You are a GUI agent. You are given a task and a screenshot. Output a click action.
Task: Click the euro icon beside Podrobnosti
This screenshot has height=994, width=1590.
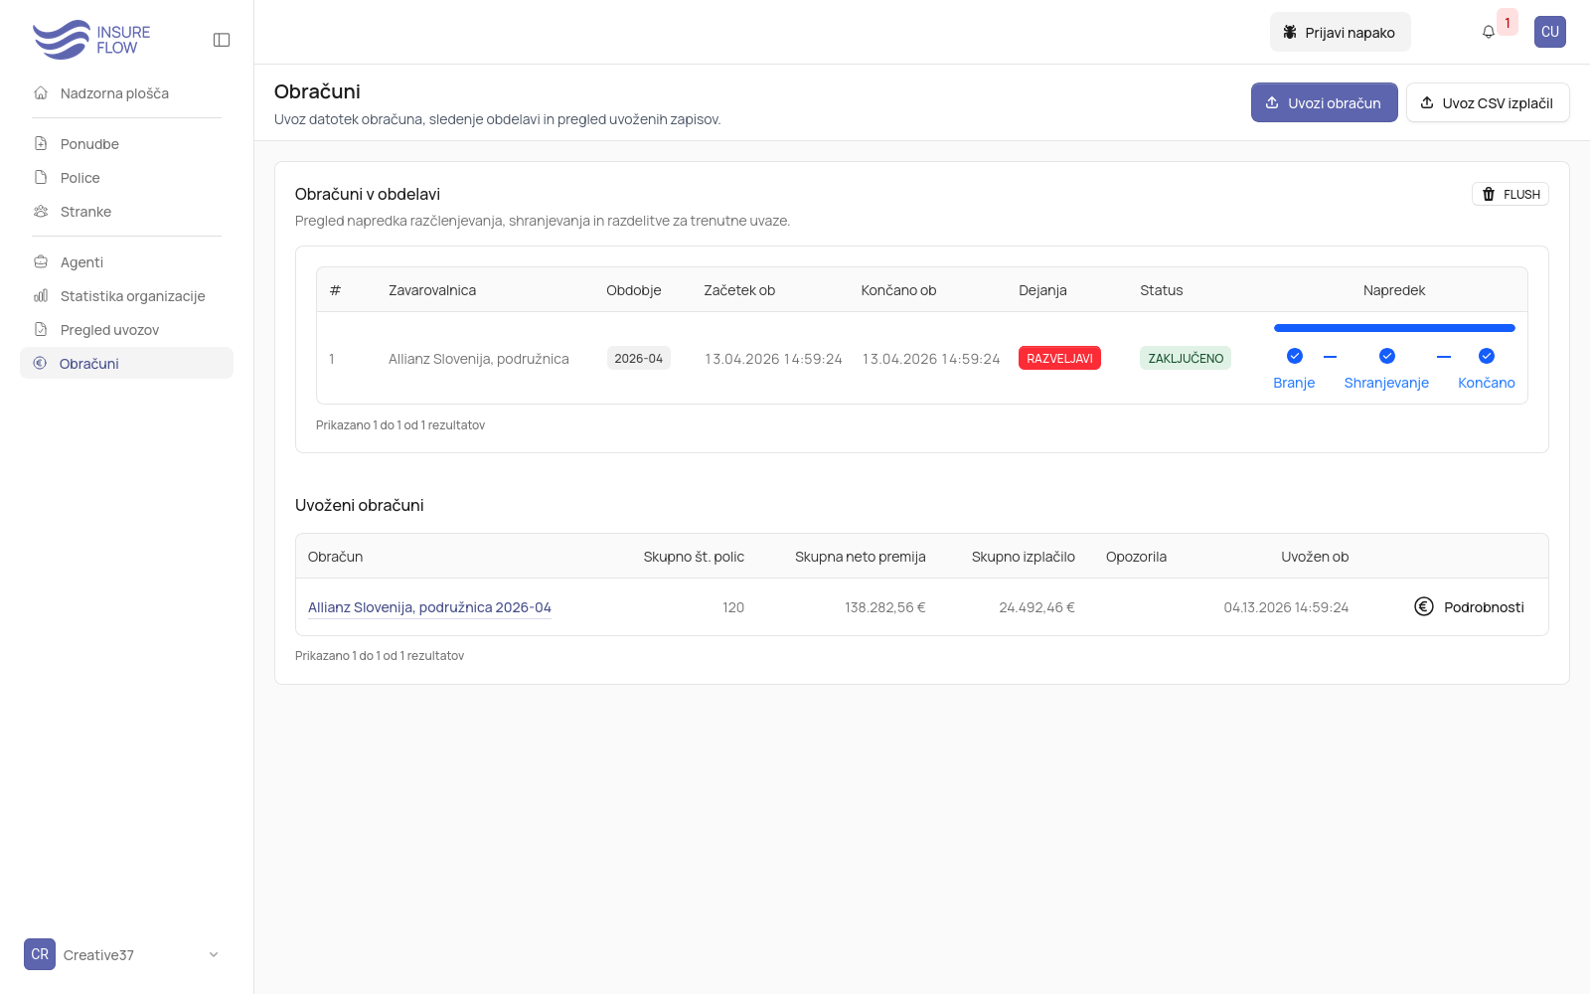[x=1423, y=606]
